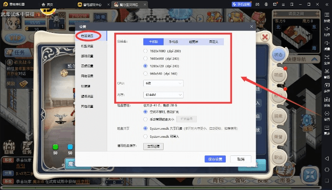Click the volume up (加量) sidebar icon
Image resolution: width=332 pixels, height=190 pixels.
click(327, 31)
